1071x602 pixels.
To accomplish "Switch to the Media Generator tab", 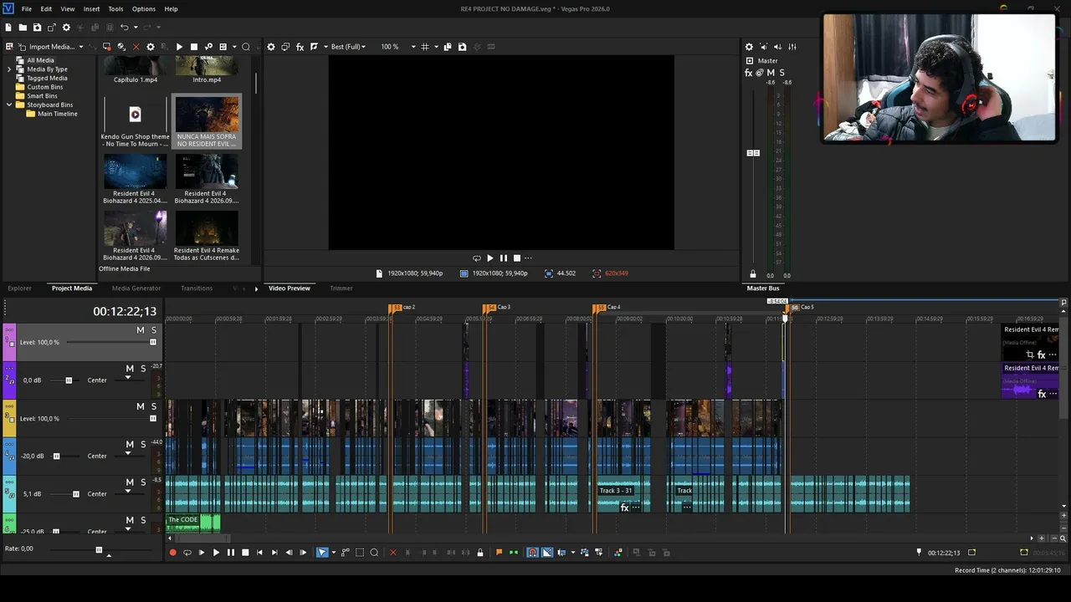I will click(x=136, y=288).
